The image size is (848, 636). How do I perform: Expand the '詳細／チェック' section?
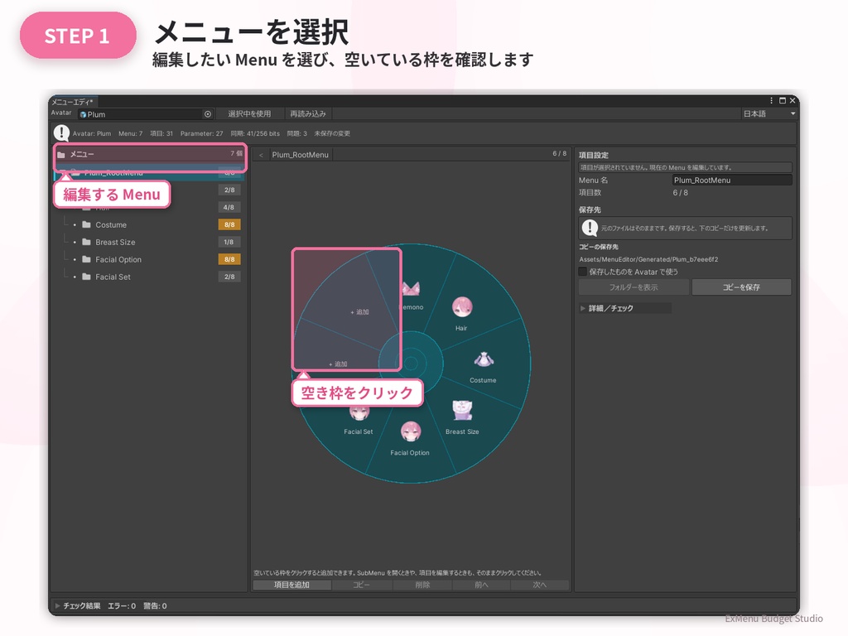click(x=624, y=308)
